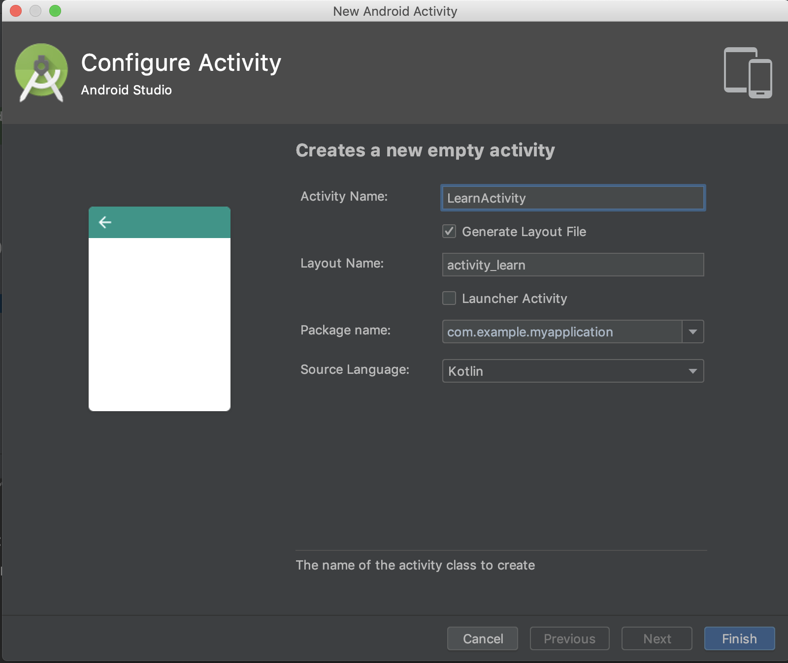Click the 'Source Language:' label
The image size is (788, 663).
(355, 369)
